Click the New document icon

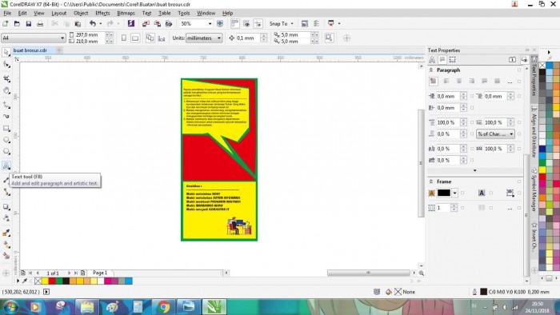pos(6,23)
